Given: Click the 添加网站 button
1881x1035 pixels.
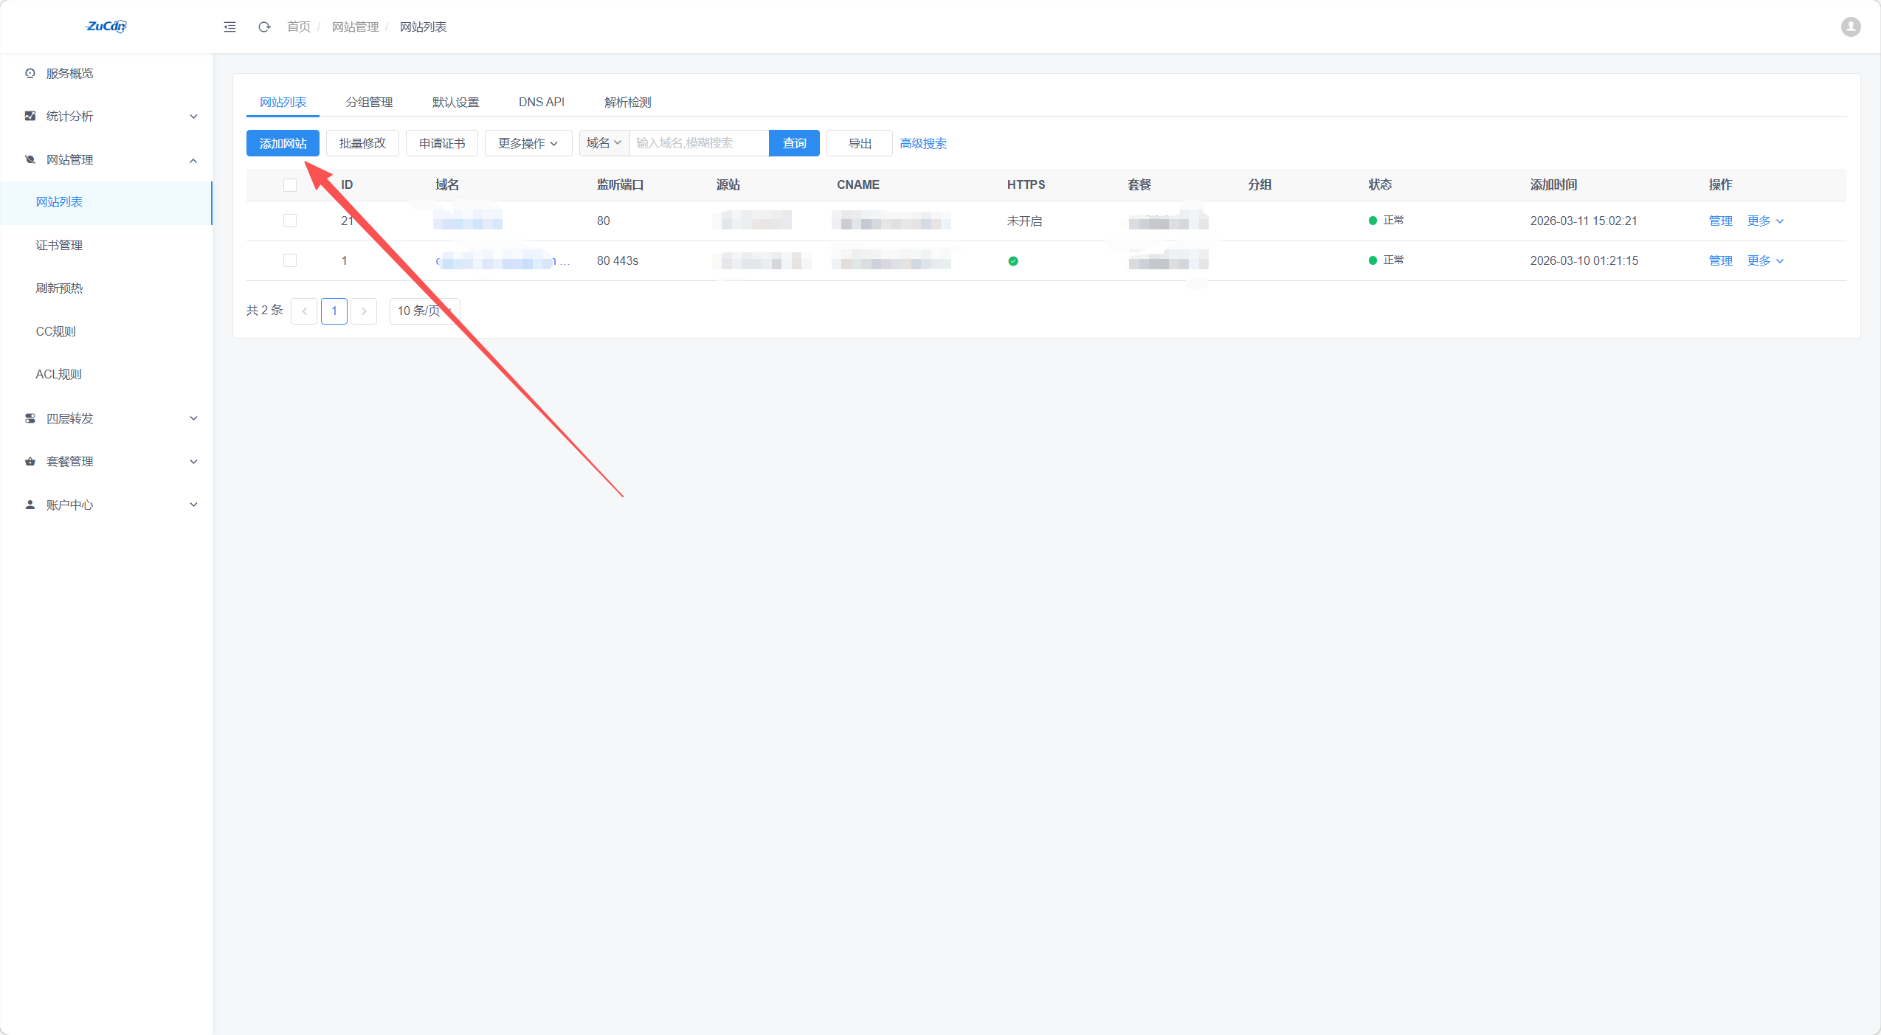Looking at the screenshot, I should tap(283, 143).
